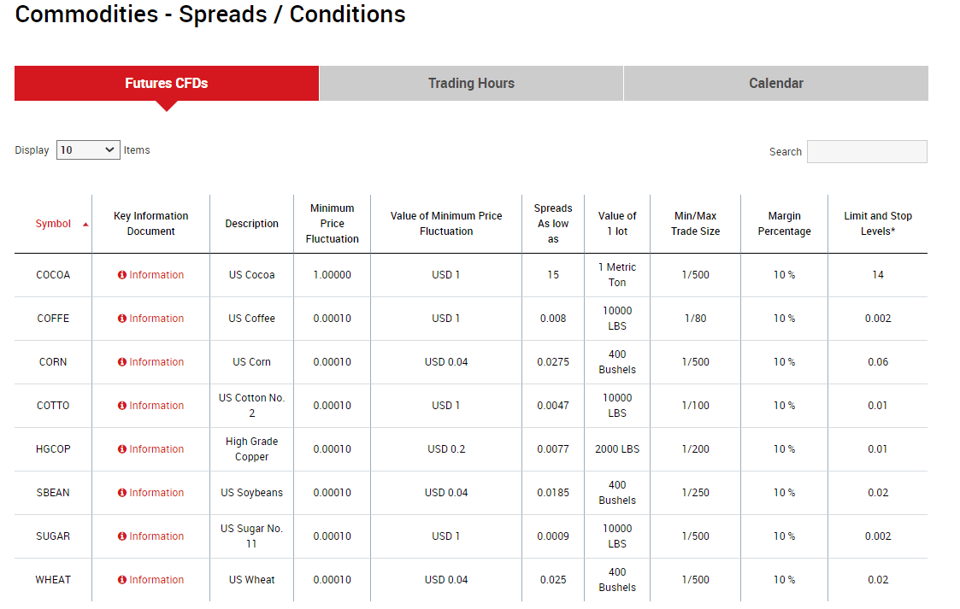Click the info icon in SUGAR row
This screenshot has height=609, width=960.
tap(122, 536)
